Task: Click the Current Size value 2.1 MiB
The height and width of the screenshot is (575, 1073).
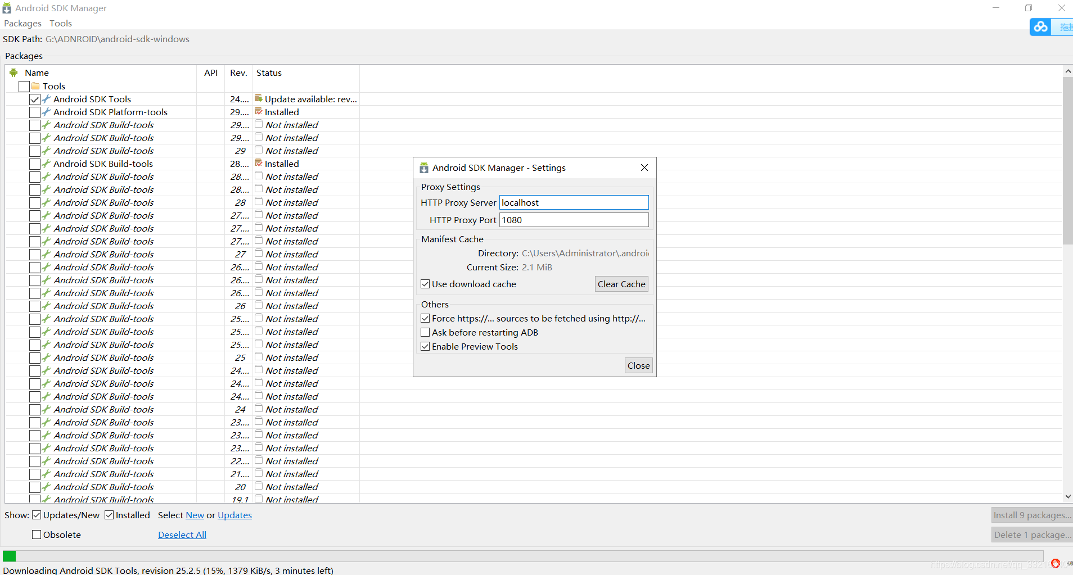Action: [x=536, y=267]
